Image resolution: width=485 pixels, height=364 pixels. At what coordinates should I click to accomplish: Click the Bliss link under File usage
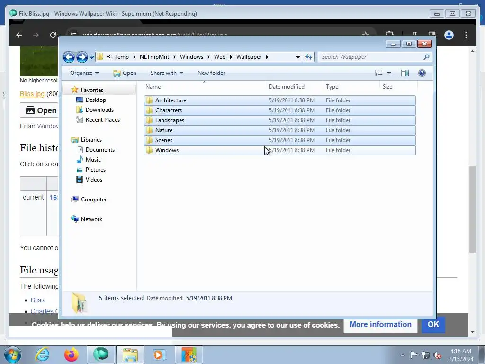pyautogui.click(x=37, y=300)
